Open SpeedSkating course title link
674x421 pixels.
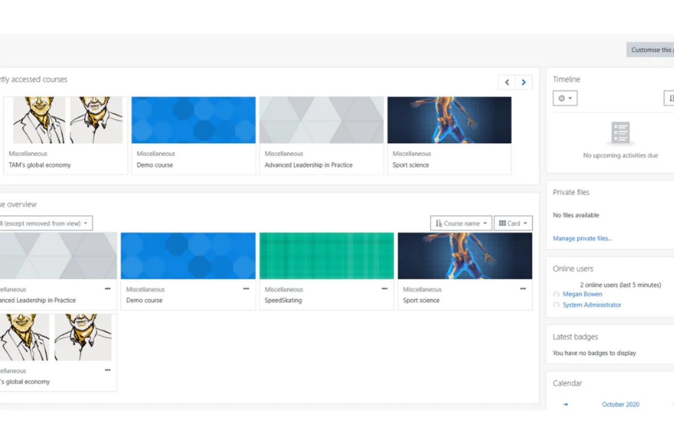click(x=283, y=300)
